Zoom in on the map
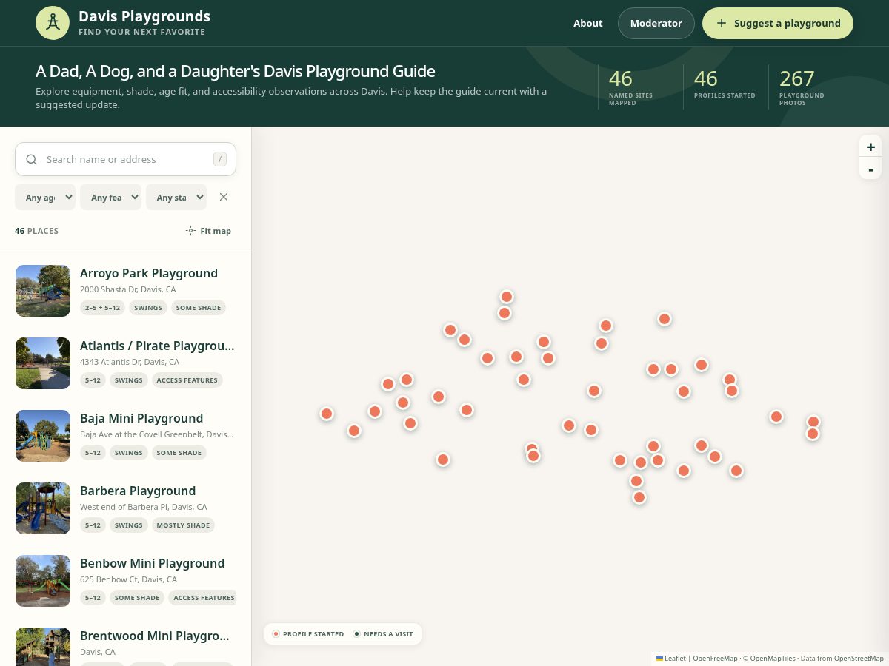The image size is (889, 666). 870,147
